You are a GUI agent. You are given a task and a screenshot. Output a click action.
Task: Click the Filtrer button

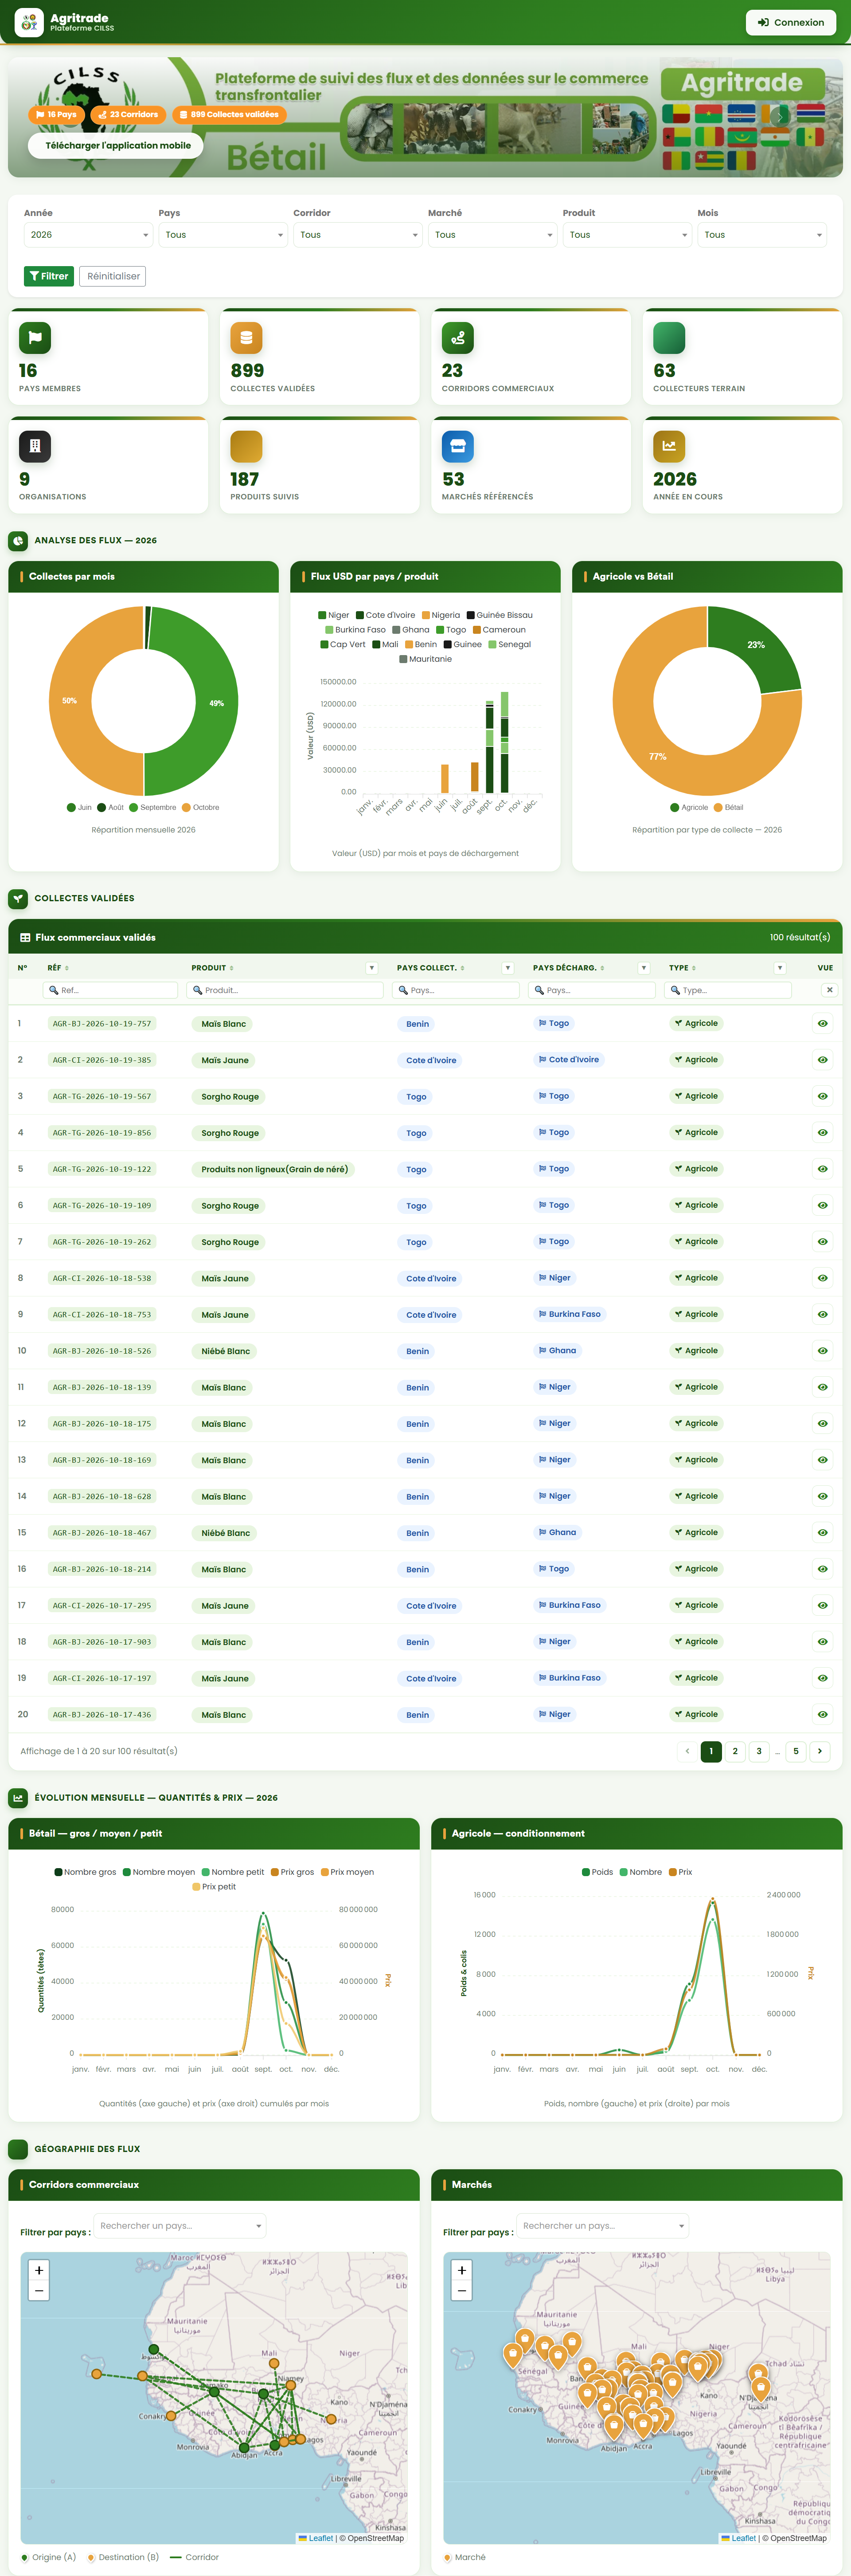(49, 276)
